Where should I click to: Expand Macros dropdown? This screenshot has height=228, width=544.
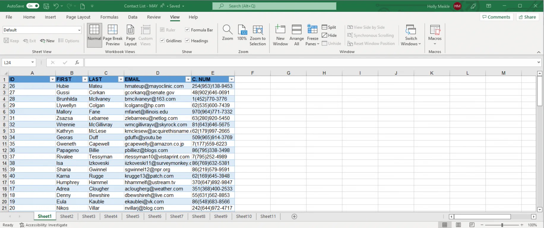point(435,44)
